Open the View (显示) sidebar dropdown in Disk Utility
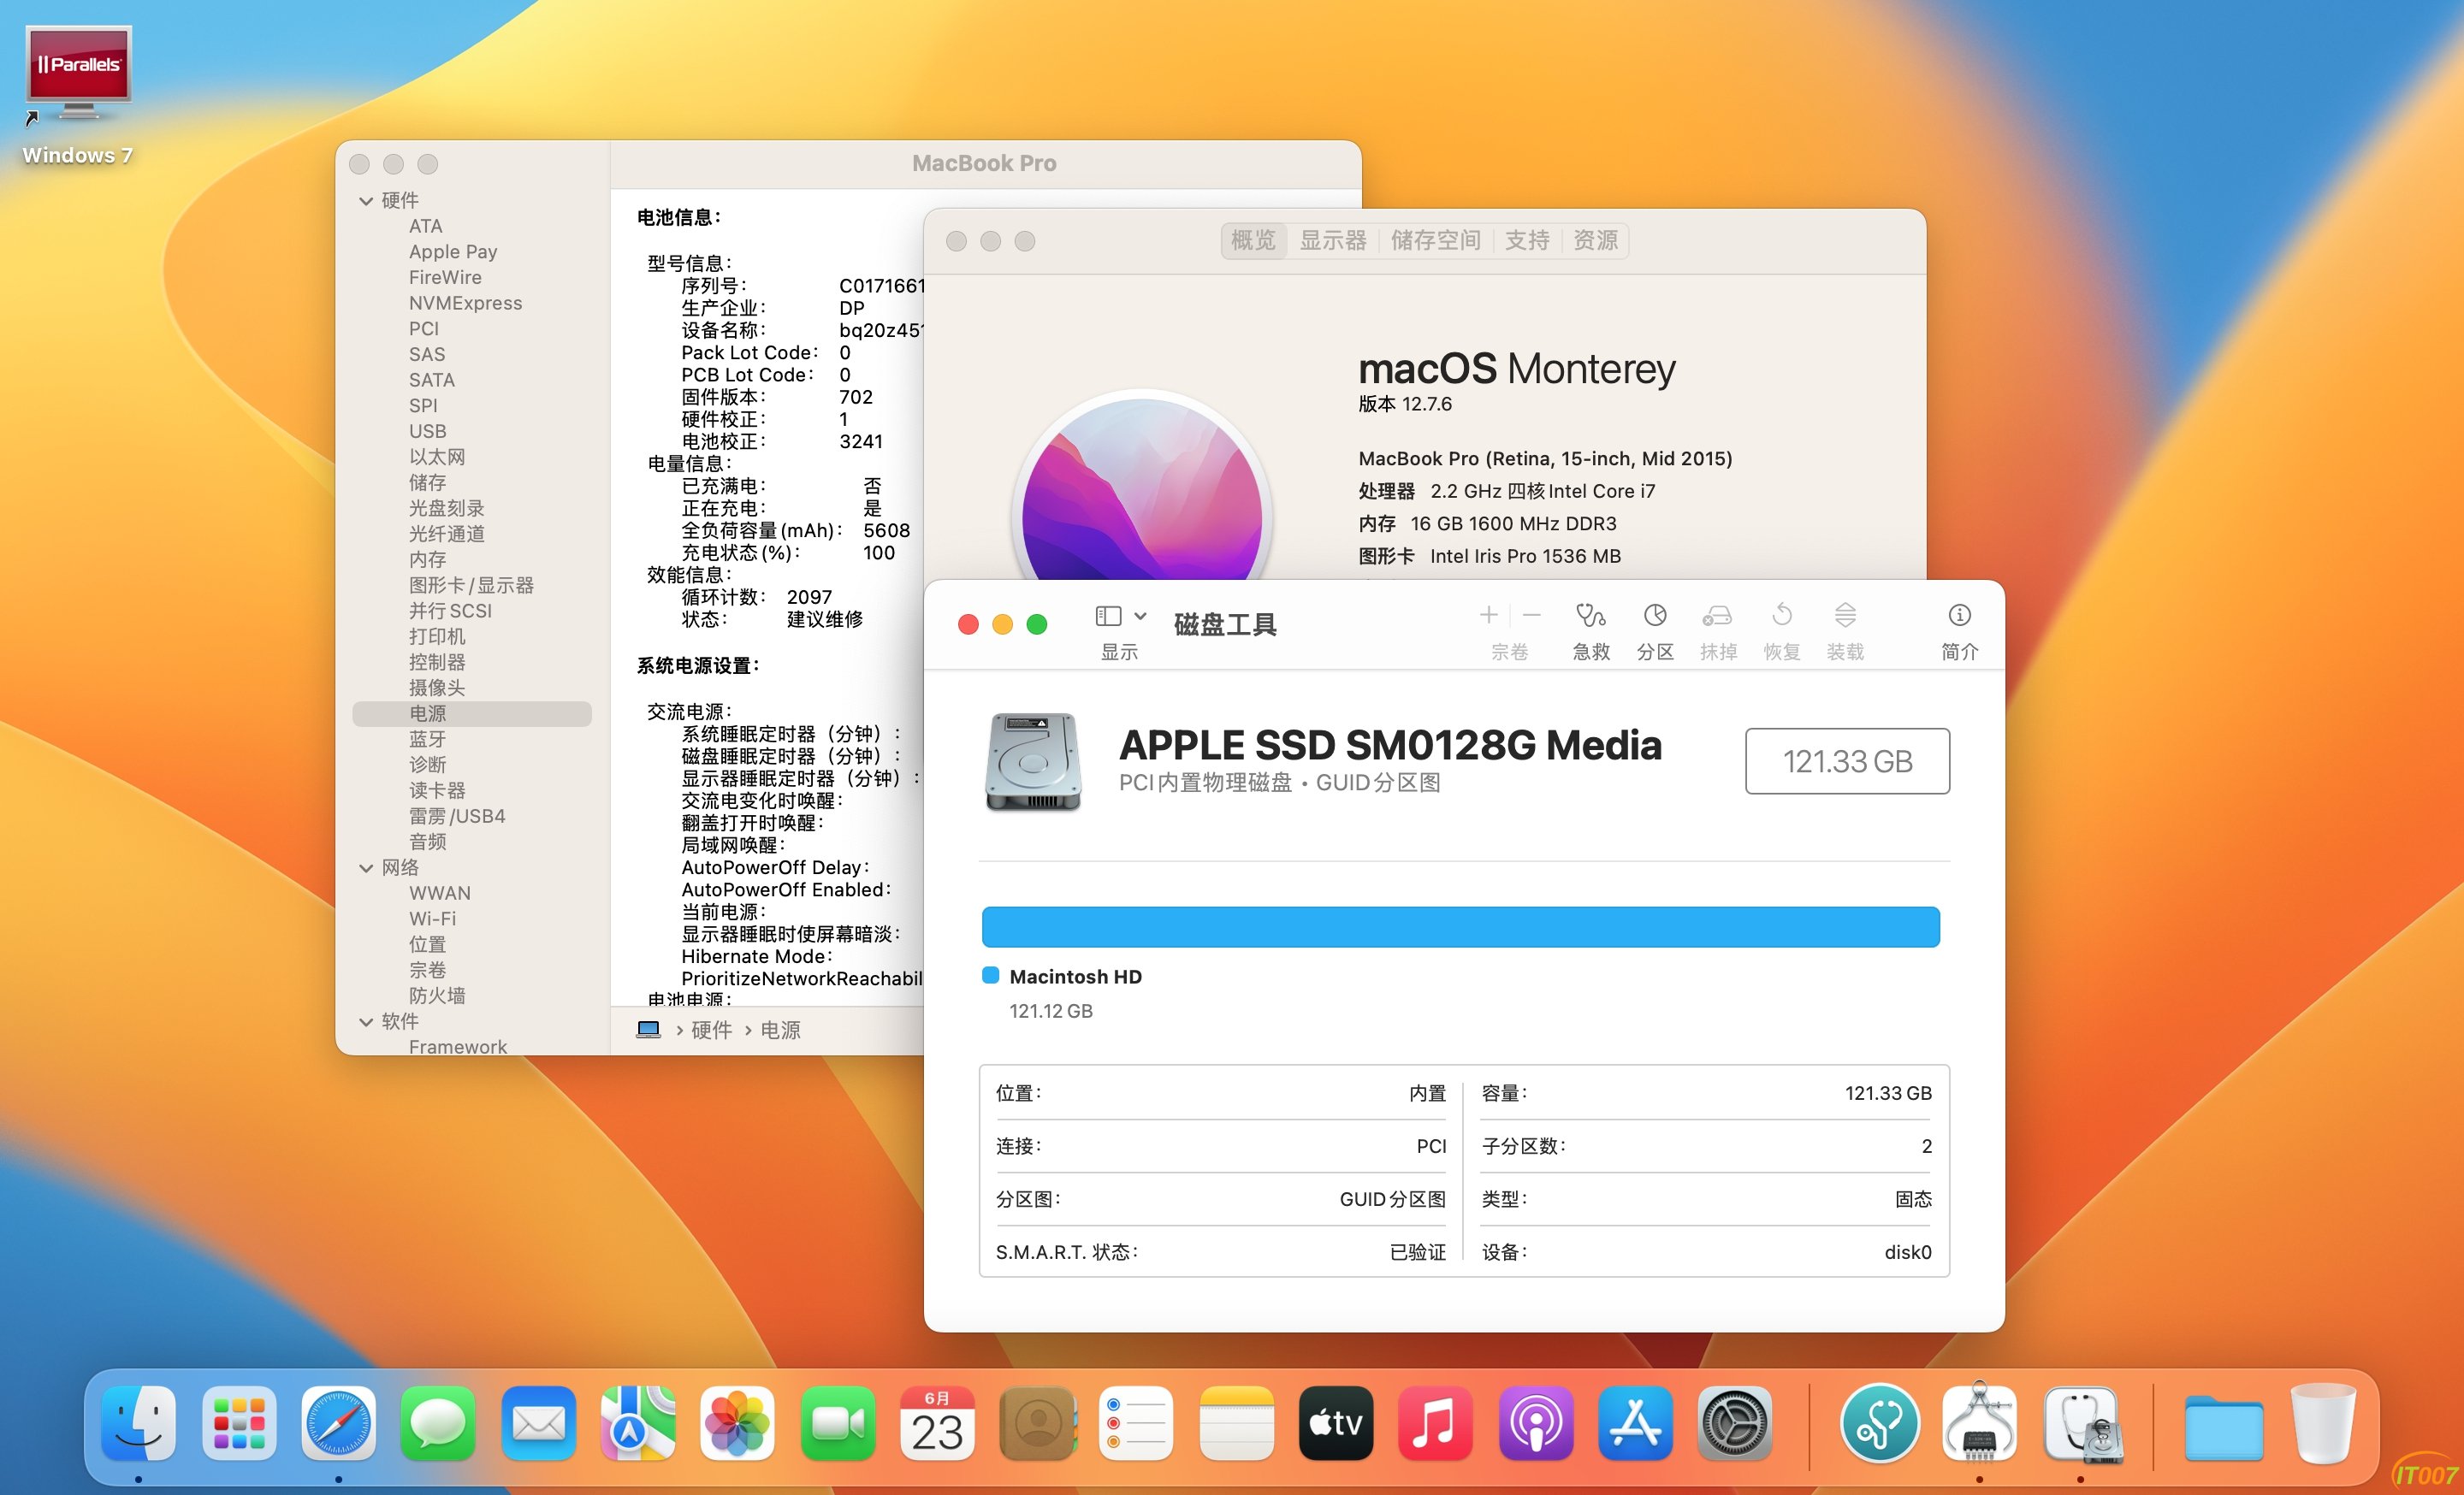The height and width of the screenshot is (1495, 2464). [1120, 616]
